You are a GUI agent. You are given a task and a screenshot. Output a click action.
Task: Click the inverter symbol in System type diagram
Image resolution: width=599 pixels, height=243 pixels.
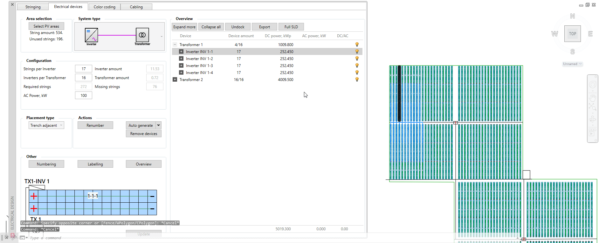click(x=91, y=35)
